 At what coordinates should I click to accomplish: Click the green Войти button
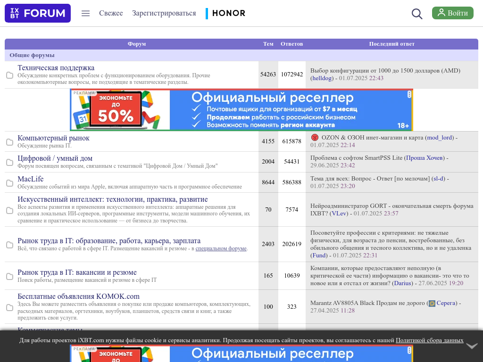click(x=452, y=13)
